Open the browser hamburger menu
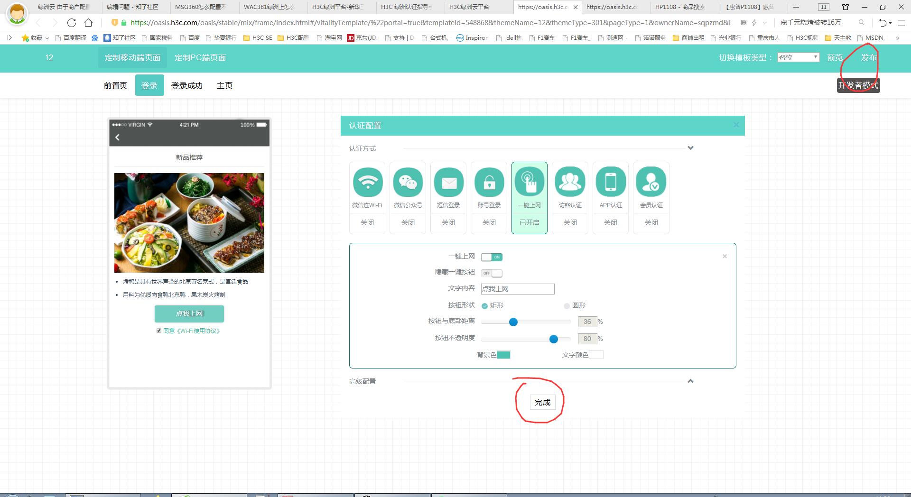This screenshot has width=911, height=497. point(902,23)
